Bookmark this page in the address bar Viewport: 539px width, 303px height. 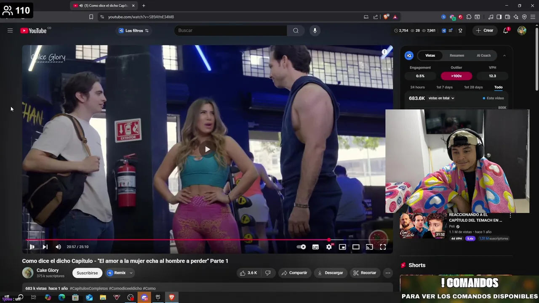[91, 17]
